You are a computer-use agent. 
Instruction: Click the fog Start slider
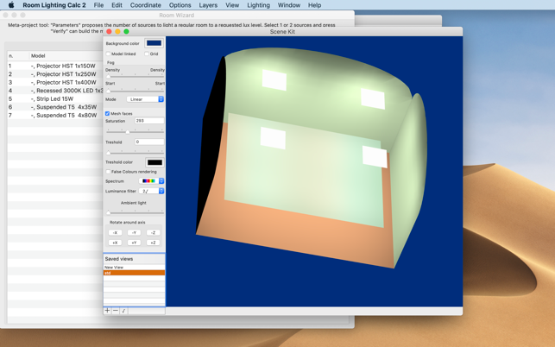pos(135,91)
